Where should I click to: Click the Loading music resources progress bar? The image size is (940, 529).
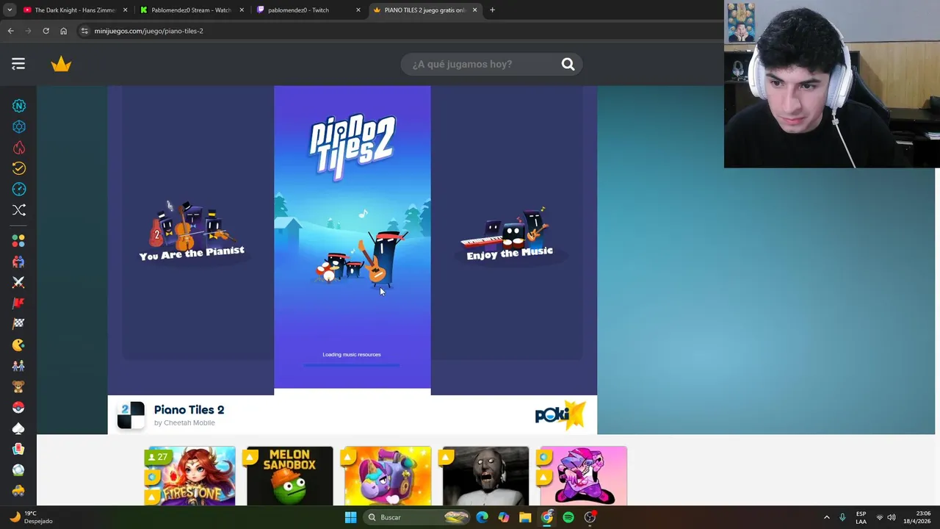[x=352, y=364]
